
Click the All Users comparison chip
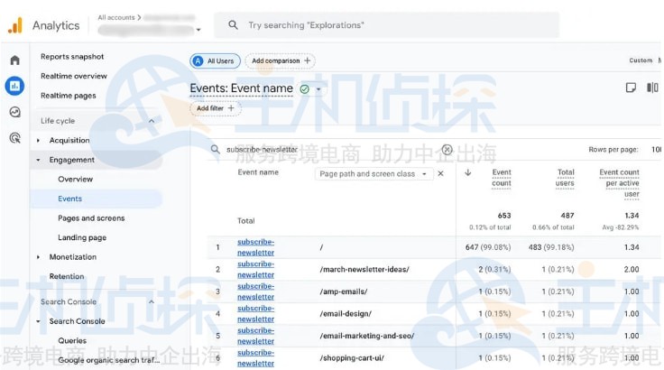pyautogui.click(x=215, y=61)
